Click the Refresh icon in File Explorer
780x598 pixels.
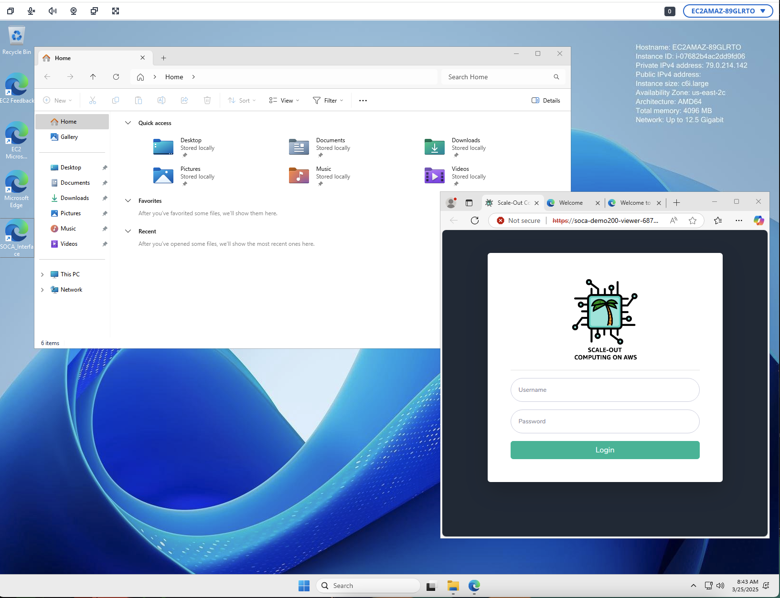pos(116,77)
